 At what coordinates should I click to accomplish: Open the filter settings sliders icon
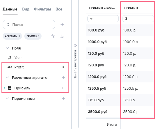pos(53,36)
